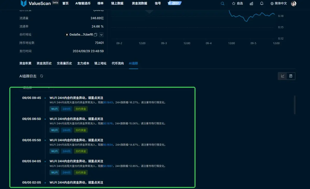Image resolution: width=310 pixels, height=189 pixels.
Task: Click 合约资金 tag under 09/05 04:05 entry
Action: (x=81, y=173)
